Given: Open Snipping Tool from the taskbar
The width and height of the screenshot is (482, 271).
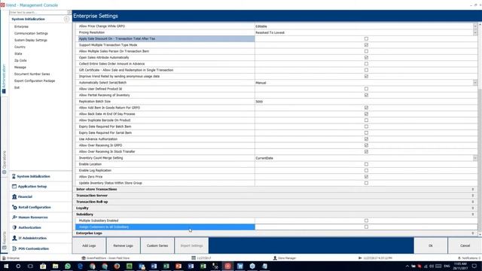Looking at the screenshot, I should [215, 266].
